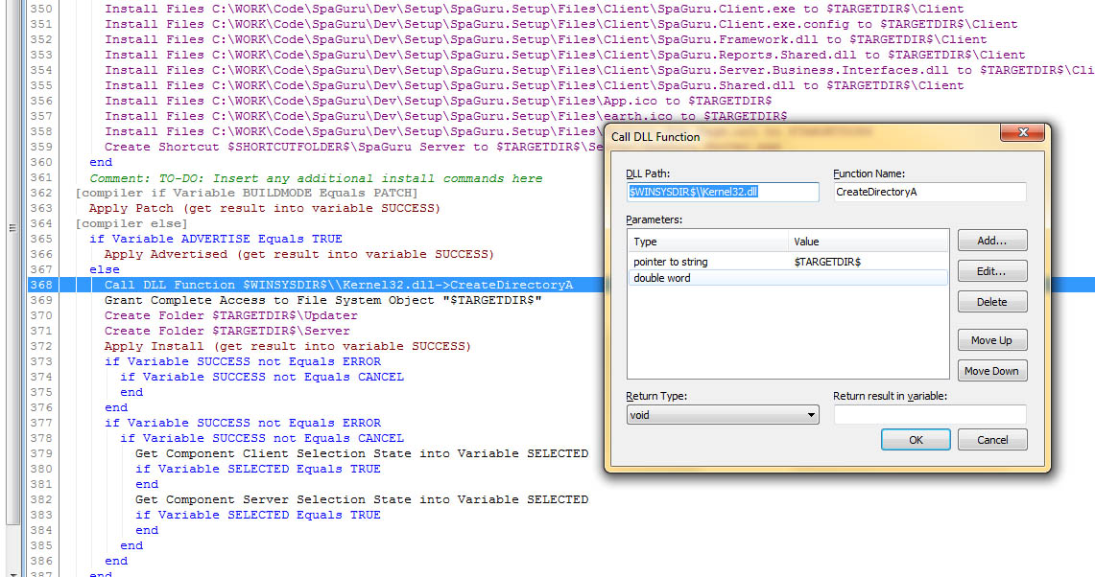
Task: Select the 'double word' parameter row
Action: coord(788,278)
